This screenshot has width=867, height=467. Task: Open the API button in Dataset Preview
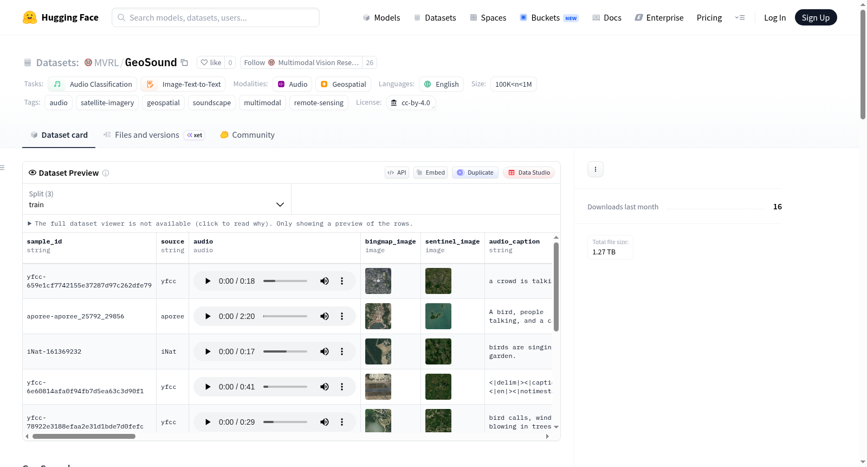(x=397, y=172)
